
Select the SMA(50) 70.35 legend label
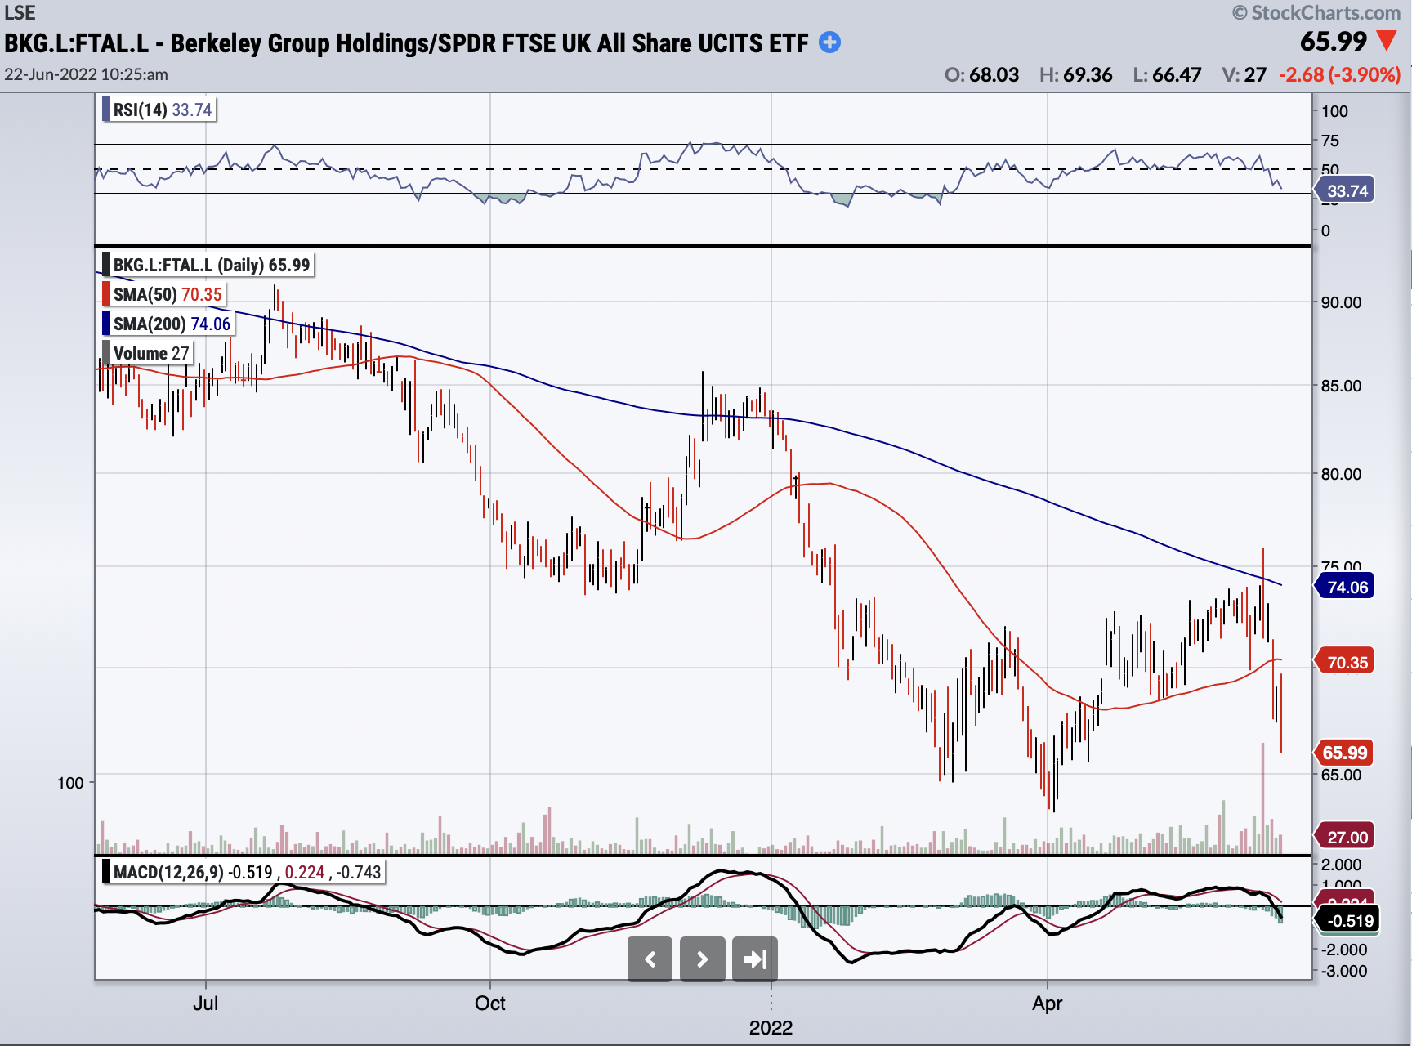tap(163, 294)
